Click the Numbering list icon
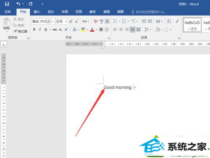Image resolution: width=210 pixels, height=158 pixels. (124, 21)
